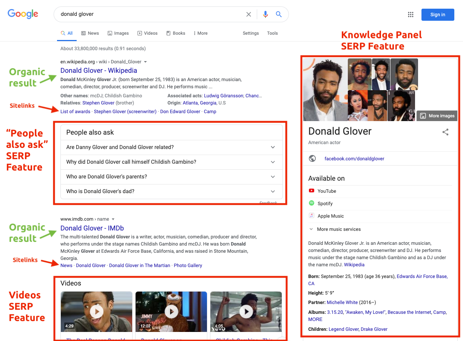Screen dimensions: 463x341
Task: Share Donald Glover knowledge panel
Action: coord(446,132)
